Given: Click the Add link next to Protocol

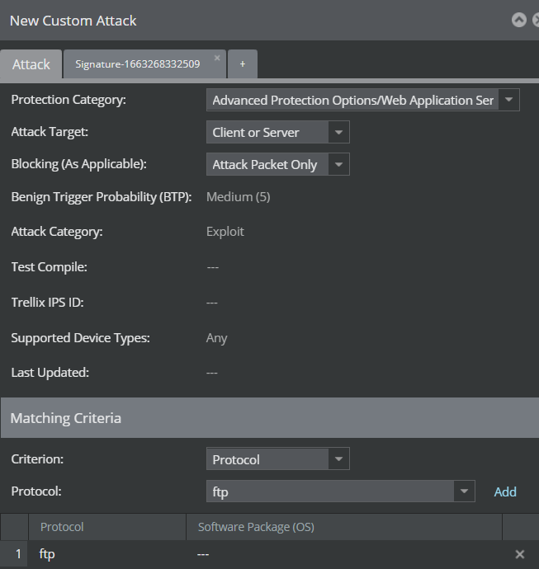Looking at the screenshot, I should pyautogui.click(x=505, y=491).
